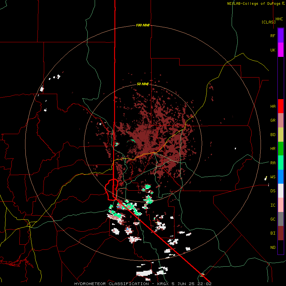Click the HR legend label

point(273,149)
